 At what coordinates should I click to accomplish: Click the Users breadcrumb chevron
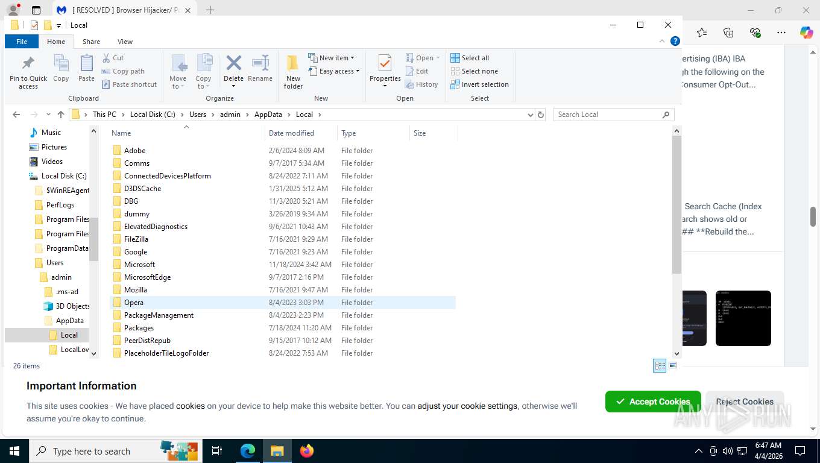pyautogui.click(x=213, y=115)
